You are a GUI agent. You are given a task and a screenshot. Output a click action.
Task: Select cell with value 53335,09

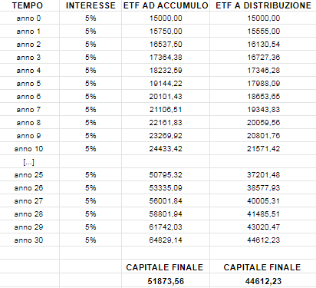tap(166, 188)
